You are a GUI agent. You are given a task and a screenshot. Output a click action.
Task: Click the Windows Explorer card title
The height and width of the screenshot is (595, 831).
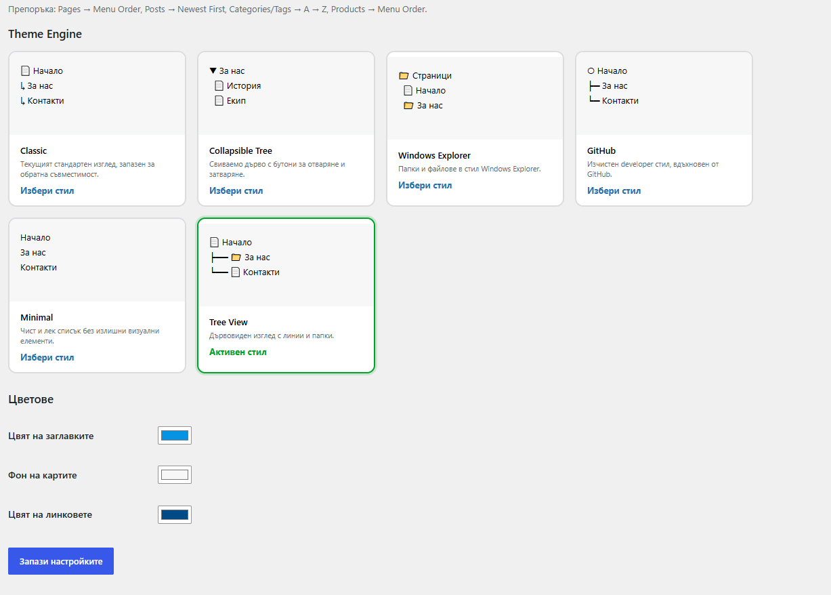434,155
